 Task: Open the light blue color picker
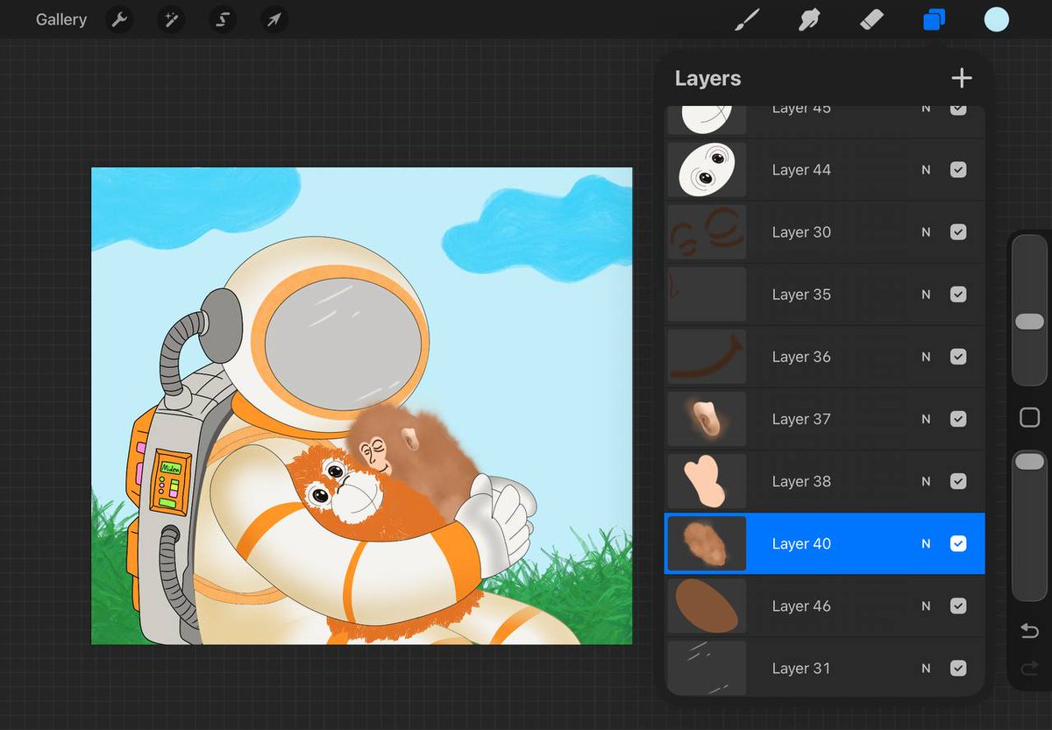pos(997,19)
